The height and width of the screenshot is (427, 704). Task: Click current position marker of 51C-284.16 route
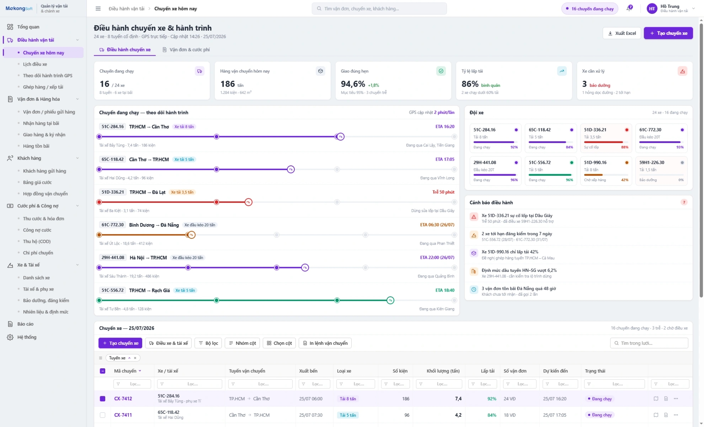click(x=341, y=137)
